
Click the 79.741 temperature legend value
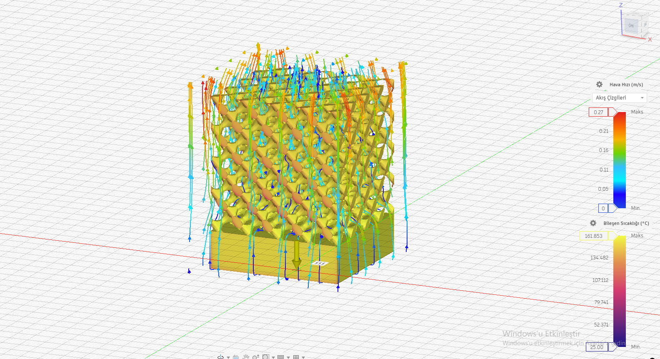pos(601,302)
